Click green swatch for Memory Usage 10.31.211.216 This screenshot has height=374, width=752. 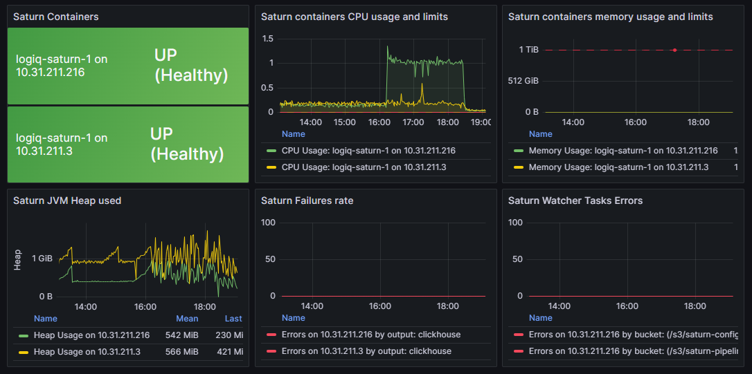click(518, 151)
